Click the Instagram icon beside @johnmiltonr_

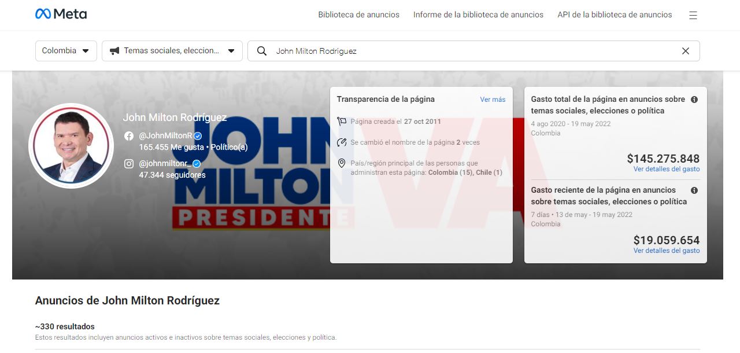pos(129,164)
